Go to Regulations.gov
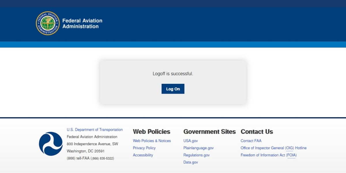Viewport: 346px width, 173px height. (196, 155)
